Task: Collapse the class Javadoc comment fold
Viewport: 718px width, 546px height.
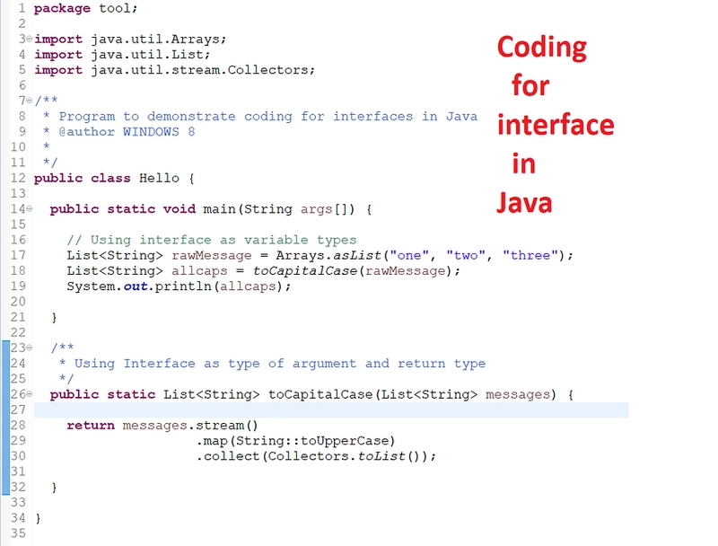Action: (x=30, y=100)
